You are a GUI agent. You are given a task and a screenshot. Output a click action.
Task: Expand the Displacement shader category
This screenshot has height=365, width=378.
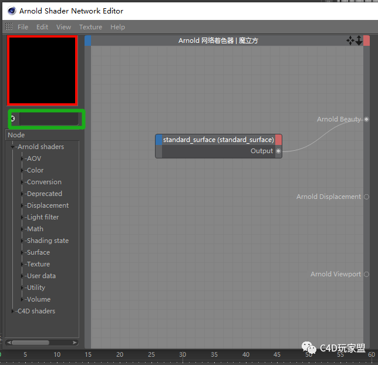click(22, 205)
